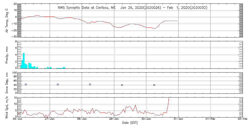This screenshot has width=250, height=125.
Task: Click the snow depth square marker on 29-Jan
Action: pyautogui.click(x=122, y=85)
